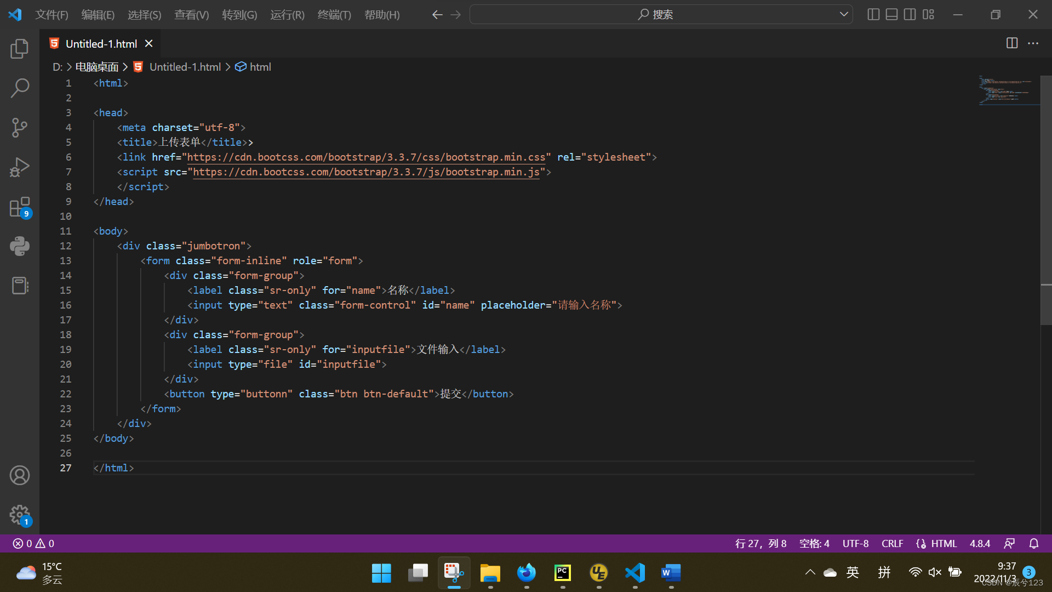The image size is (1052, 592).
Task: Click the notifications bell in status bar
Action: coord(1034,543)
